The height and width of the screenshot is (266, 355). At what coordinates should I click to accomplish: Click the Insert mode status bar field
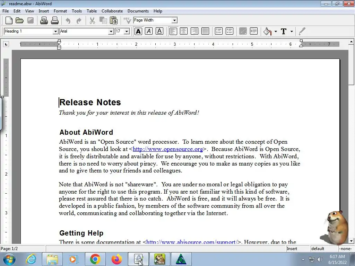point(298,249)
